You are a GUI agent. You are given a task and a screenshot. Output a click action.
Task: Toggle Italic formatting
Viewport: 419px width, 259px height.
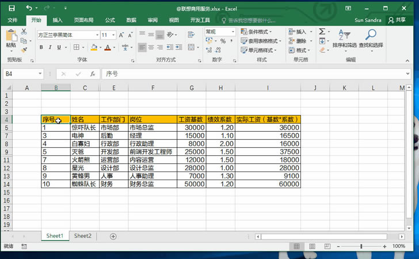click(x=50, y=48)
